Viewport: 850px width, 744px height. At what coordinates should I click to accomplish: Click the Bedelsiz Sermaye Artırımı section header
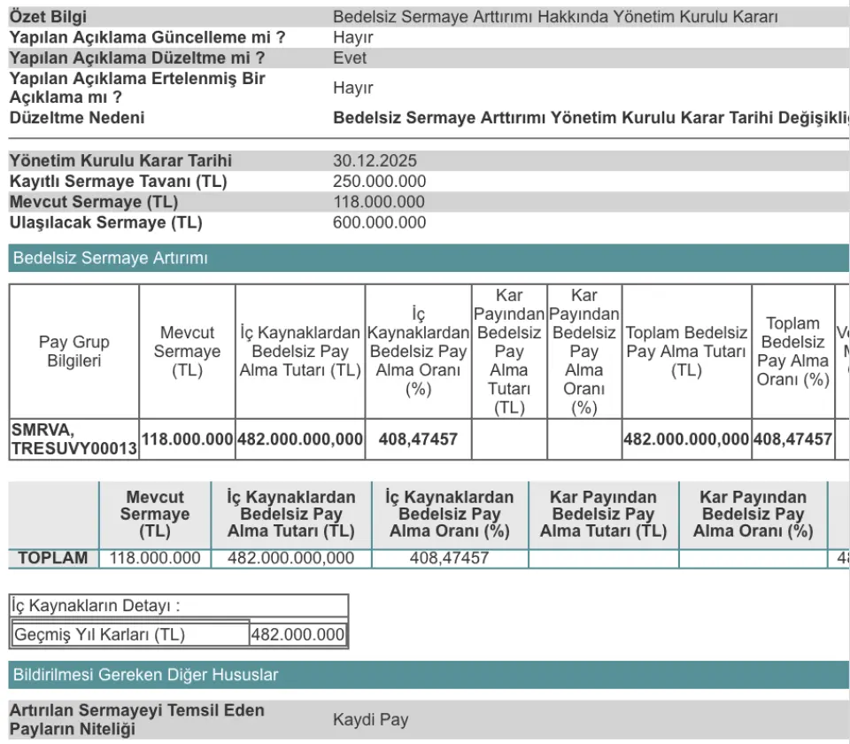click(111, 259)
